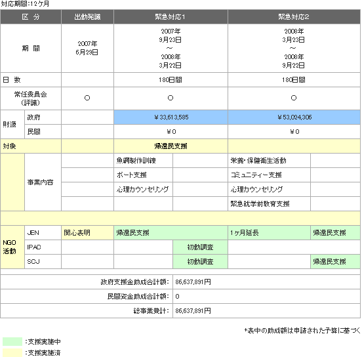Image resolution: width=362 pixels, height=357 pixels.
Task: Click '帰還民支援' in the 対象 row
Action: (x=171, y=146)
